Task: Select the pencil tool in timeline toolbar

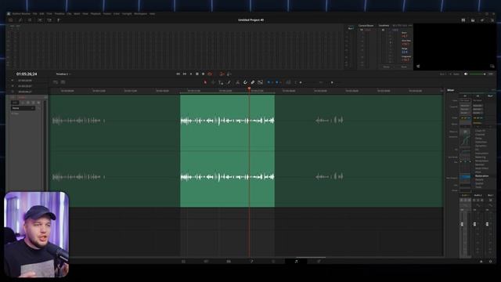Action: coord(229,82)
